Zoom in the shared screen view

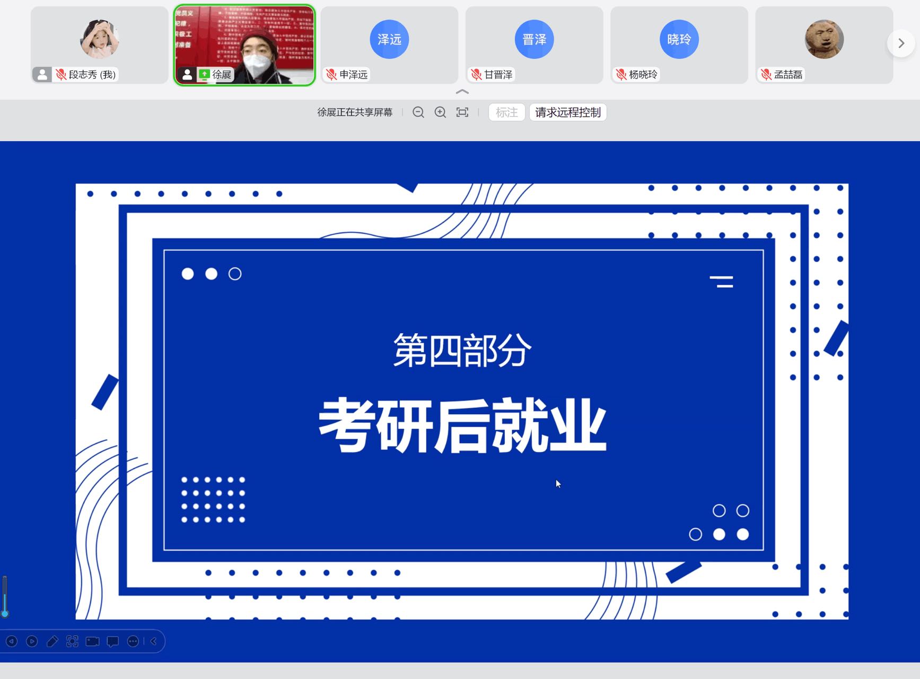(x=440, y=112)
